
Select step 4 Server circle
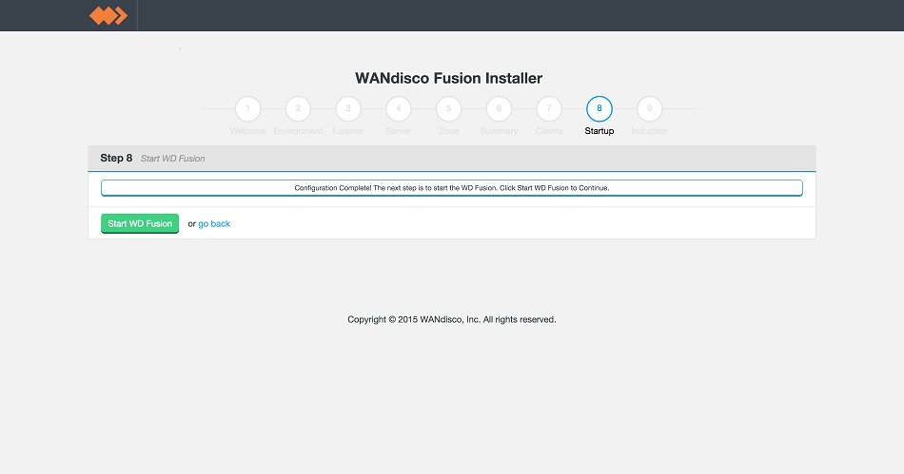click(399, 108)
